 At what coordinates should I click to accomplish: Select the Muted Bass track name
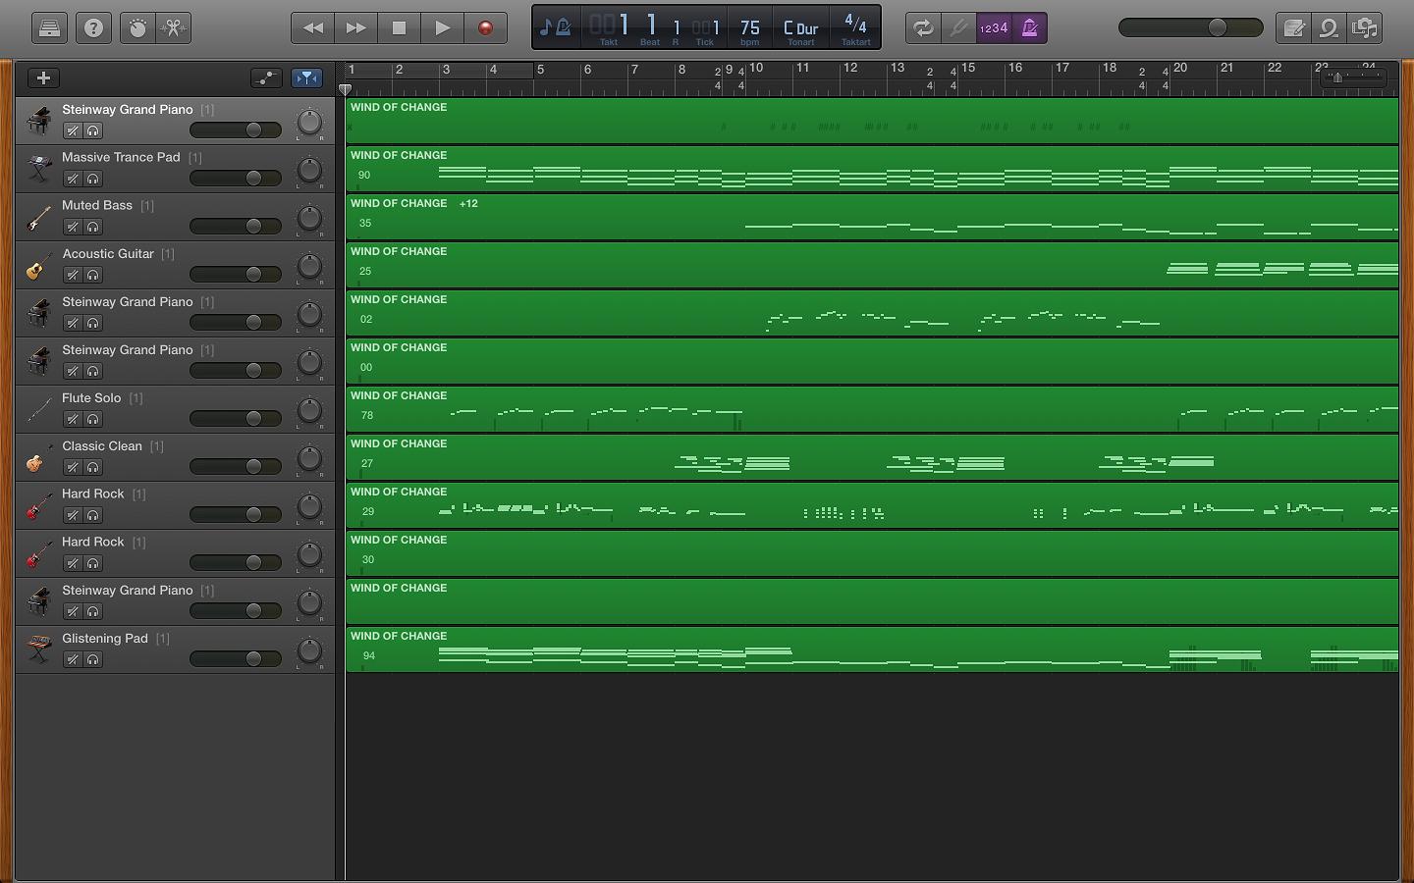pos(96,205)
